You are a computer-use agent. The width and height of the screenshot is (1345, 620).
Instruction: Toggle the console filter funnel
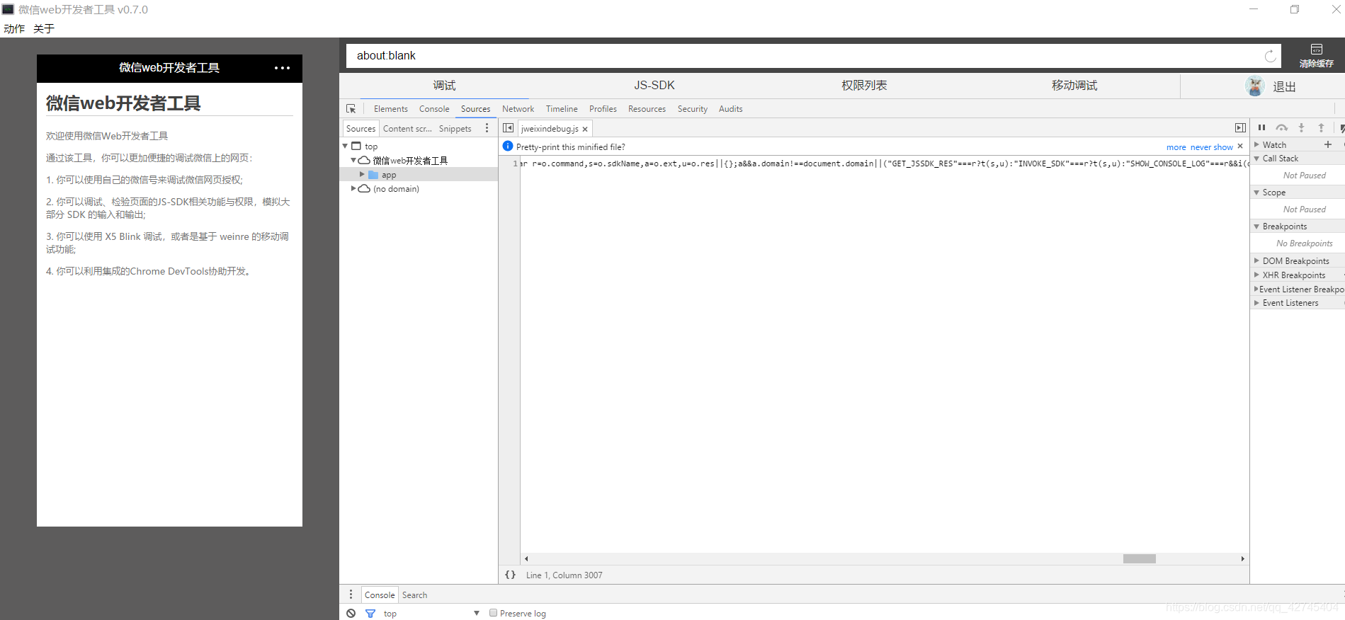coord(370,613)
